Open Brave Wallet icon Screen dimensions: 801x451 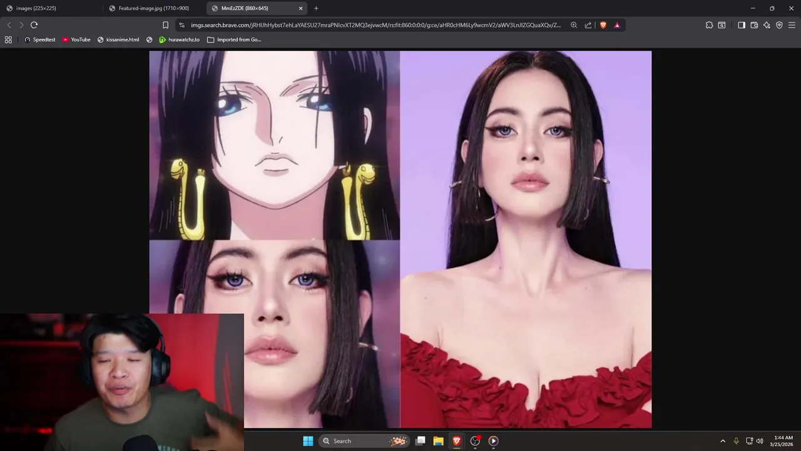point(754,25)
